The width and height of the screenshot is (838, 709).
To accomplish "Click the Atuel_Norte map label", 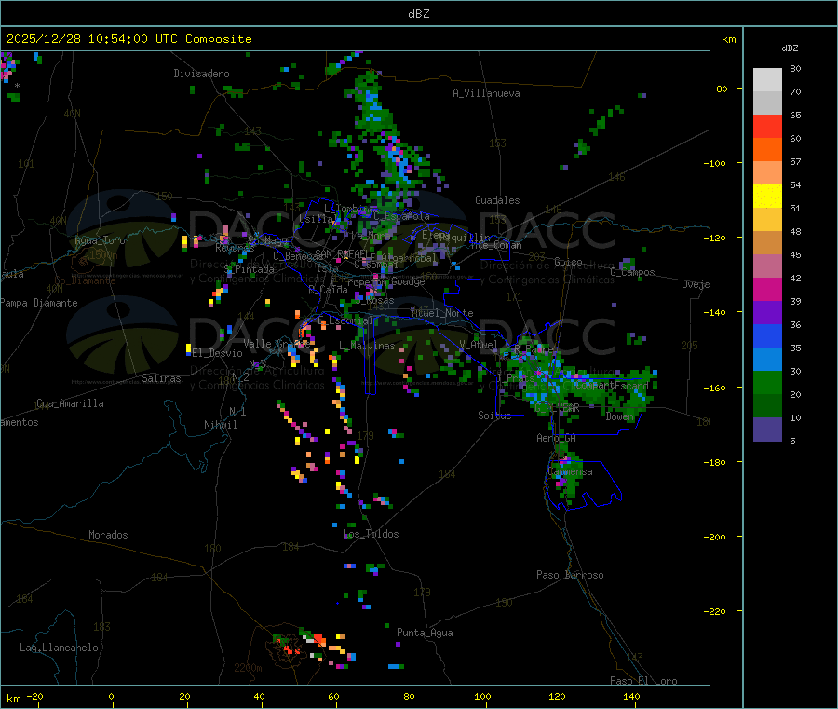I will [442, 313].
